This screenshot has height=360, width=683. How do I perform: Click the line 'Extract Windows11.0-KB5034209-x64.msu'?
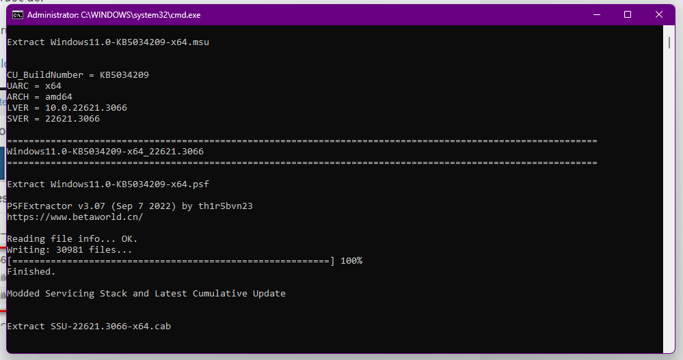(x=108, y=42)
